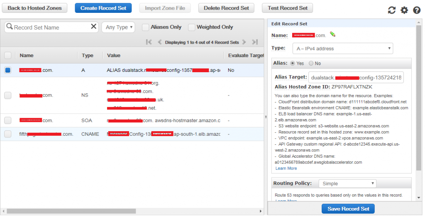Go to first page of record sets
Image resolution: width=425 pixels, height=217 pixels.
pyautogui.click(x=149, y=42)
